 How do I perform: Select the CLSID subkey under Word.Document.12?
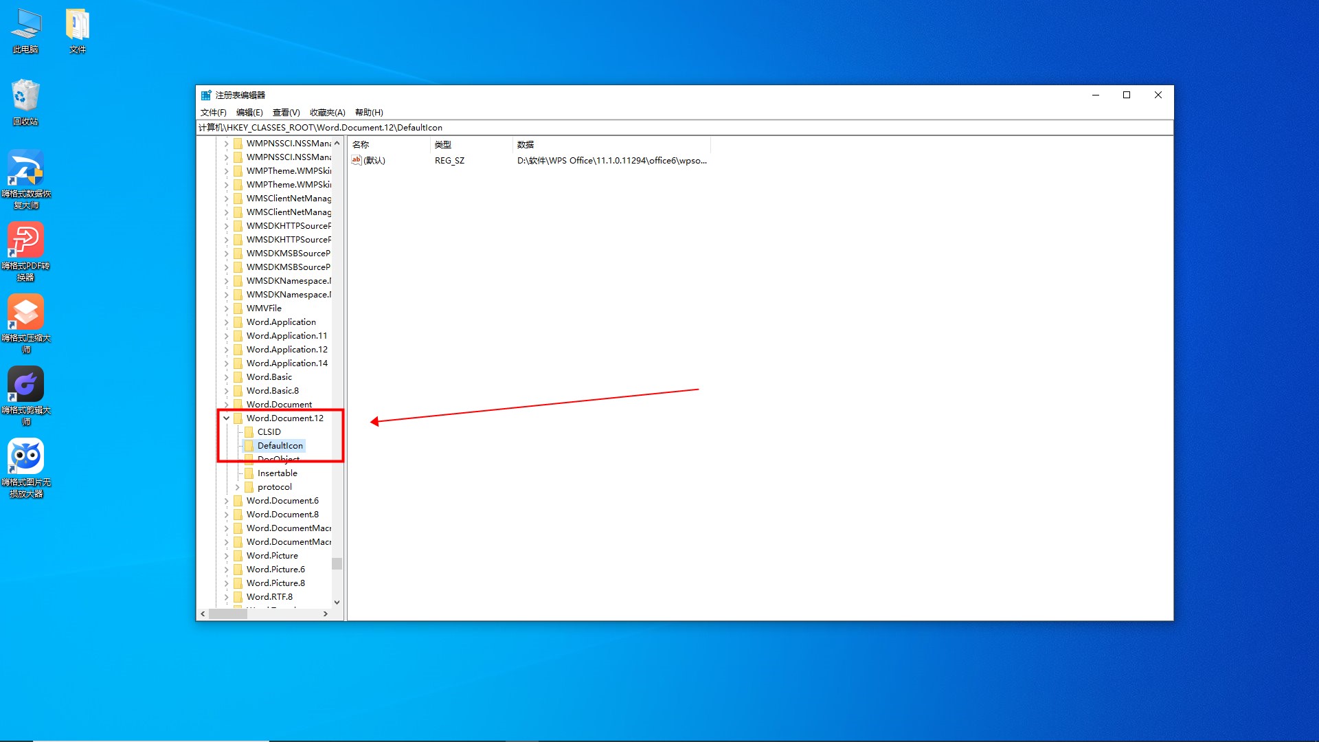coord(268,431)
